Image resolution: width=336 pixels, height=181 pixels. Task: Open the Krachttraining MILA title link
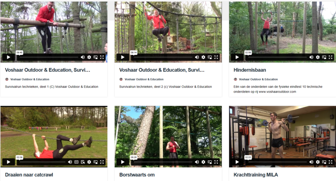[256, 175]
